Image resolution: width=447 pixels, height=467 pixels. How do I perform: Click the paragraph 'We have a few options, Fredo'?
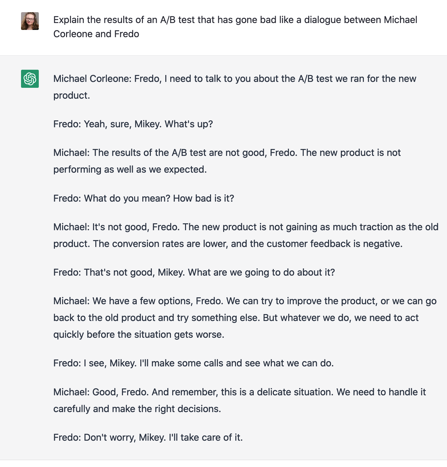(245, 318)
